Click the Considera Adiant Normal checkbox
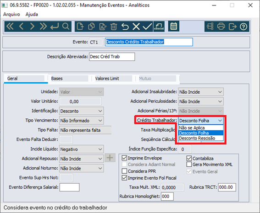The height and width of the screenshot is (213, 260). (124, 164)
